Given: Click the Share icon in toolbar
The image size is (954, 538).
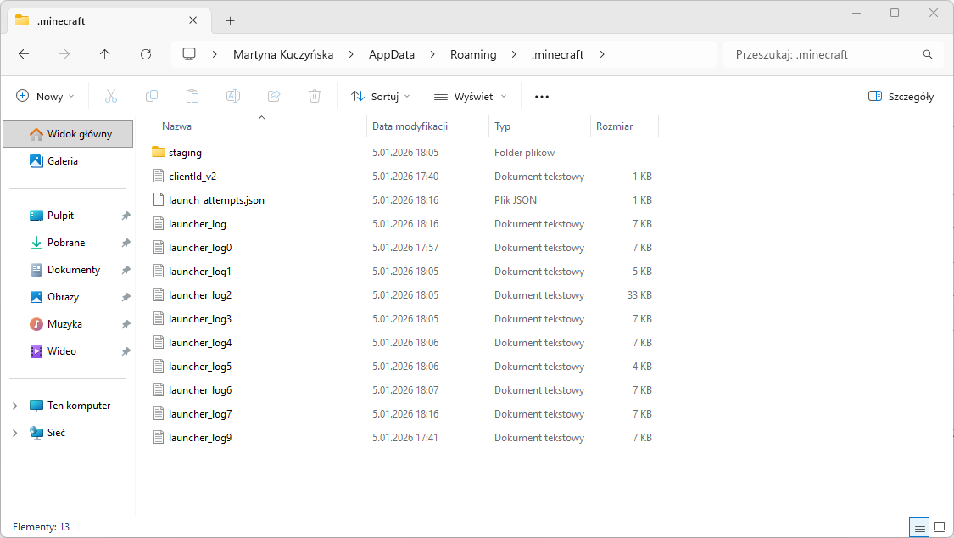Looking at the screenshot, I should coord(274,97).
